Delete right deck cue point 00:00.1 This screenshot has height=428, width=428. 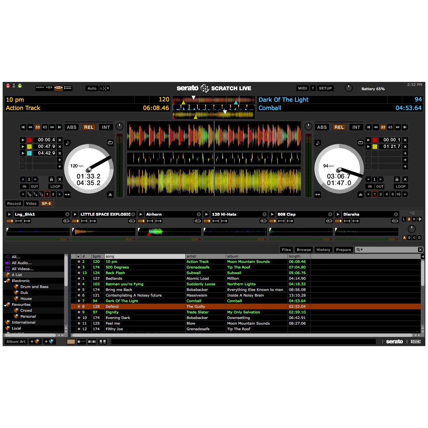click(x=405, y=140)
